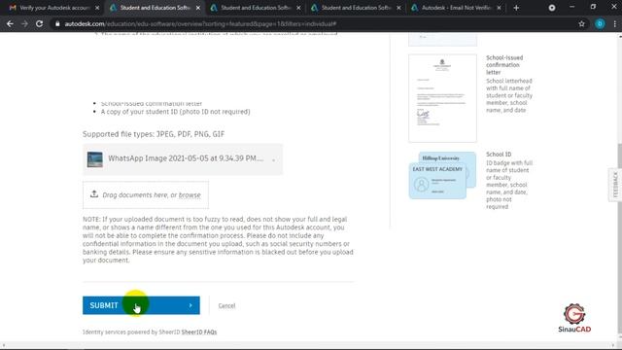This screenshot has height=350, width=622.
Task: Go back with the browser back arrow
Action: click(x=10, y=23)
